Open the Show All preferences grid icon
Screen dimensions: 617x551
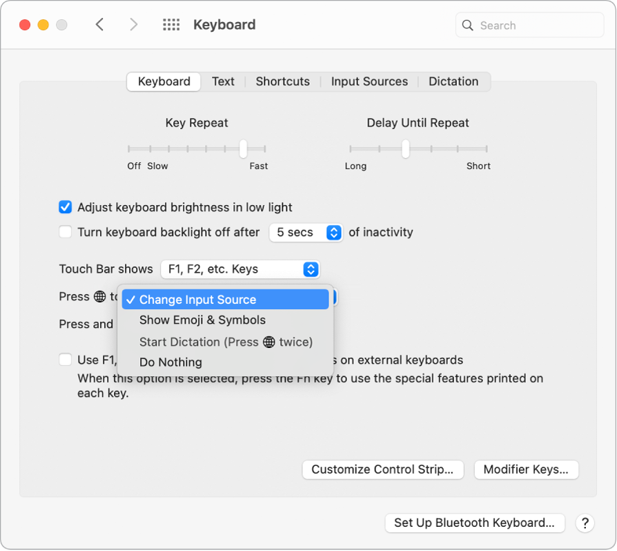tap(170, 24)
